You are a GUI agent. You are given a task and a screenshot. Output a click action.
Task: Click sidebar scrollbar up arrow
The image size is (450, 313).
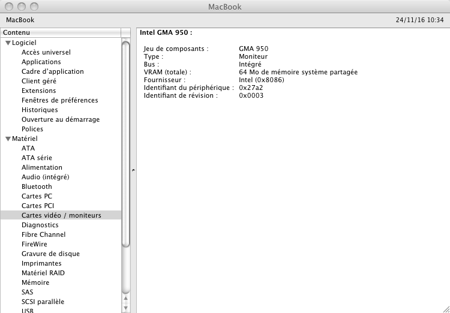(126, 299)
